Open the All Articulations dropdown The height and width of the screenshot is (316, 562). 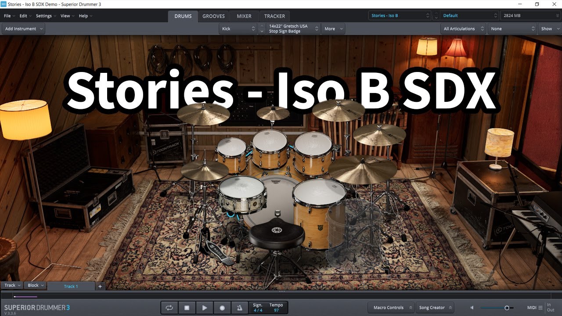(463, 29)
